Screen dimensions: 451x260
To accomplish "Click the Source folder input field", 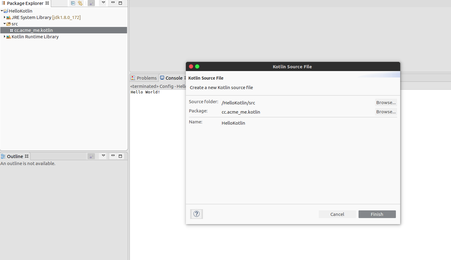I will click(x=297, y=103).
